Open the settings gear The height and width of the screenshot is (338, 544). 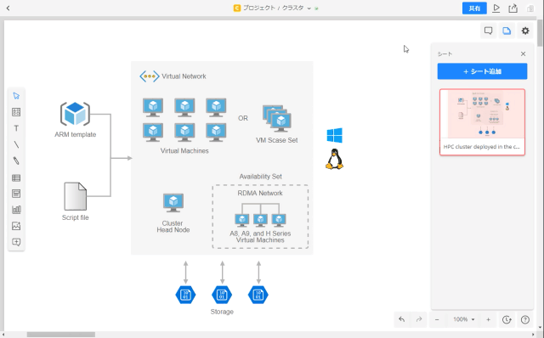525,31
